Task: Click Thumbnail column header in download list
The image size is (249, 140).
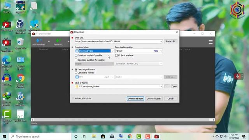Action: click(43, 49)
